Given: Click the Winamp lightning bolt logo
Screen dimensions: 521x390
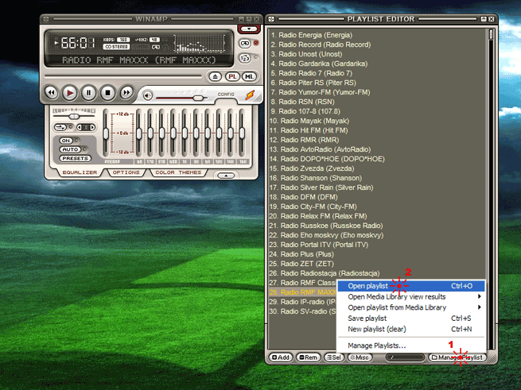Looking at the screenshot, I should [250, 95].
